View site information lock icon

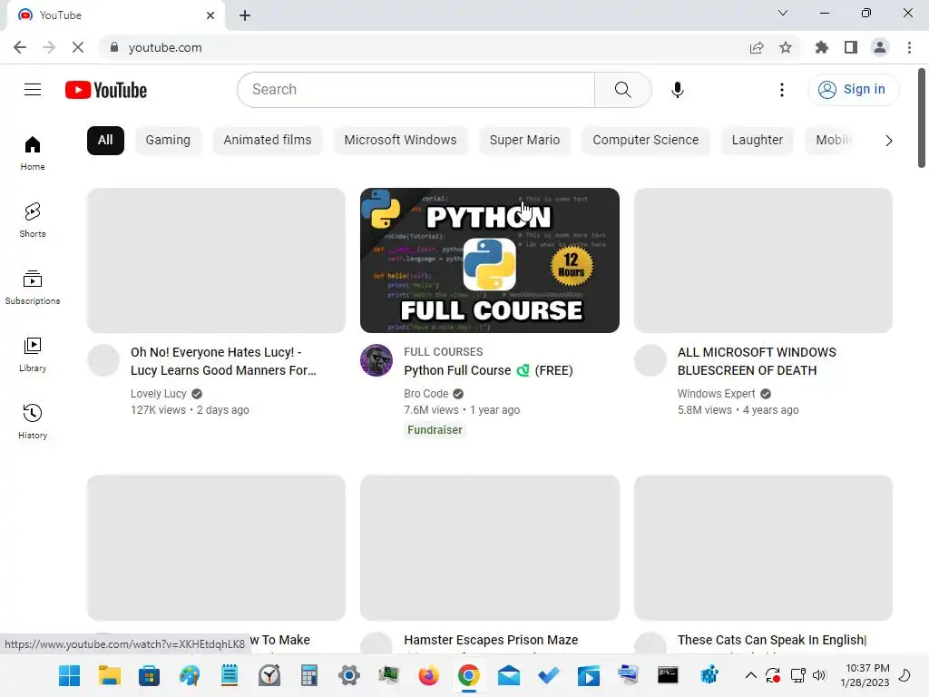pos(114,47)
